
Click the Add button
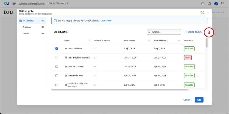coord(199,100)
